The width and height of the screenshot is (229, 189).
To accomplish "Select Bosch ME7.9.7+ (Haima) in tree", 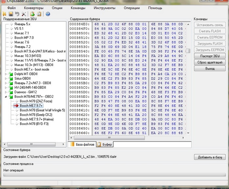I will click(36, 119).
